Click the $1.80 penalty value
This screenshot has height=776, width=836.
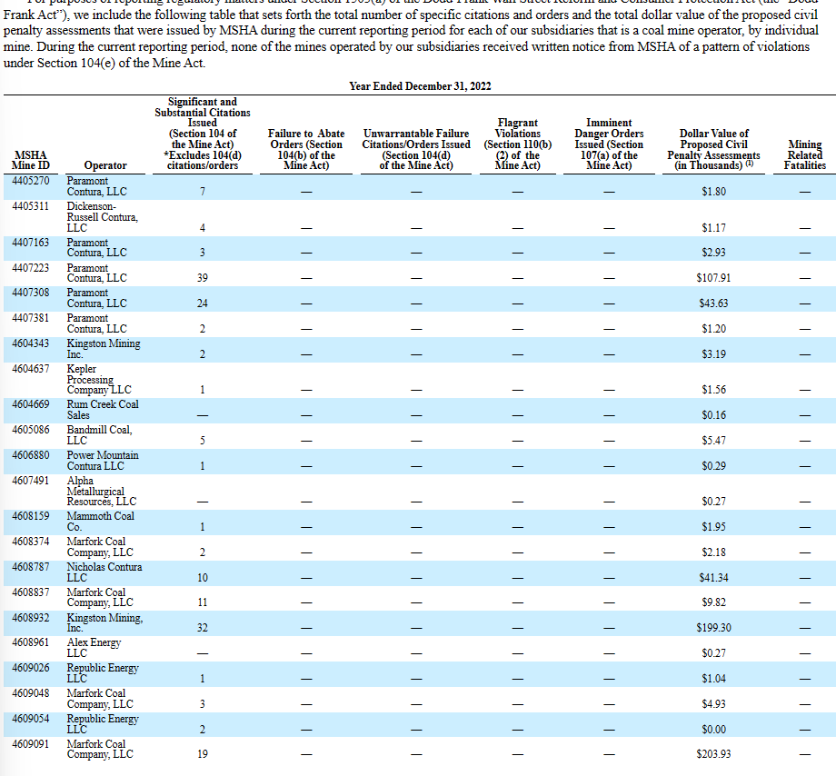click(x=713, y=192)
